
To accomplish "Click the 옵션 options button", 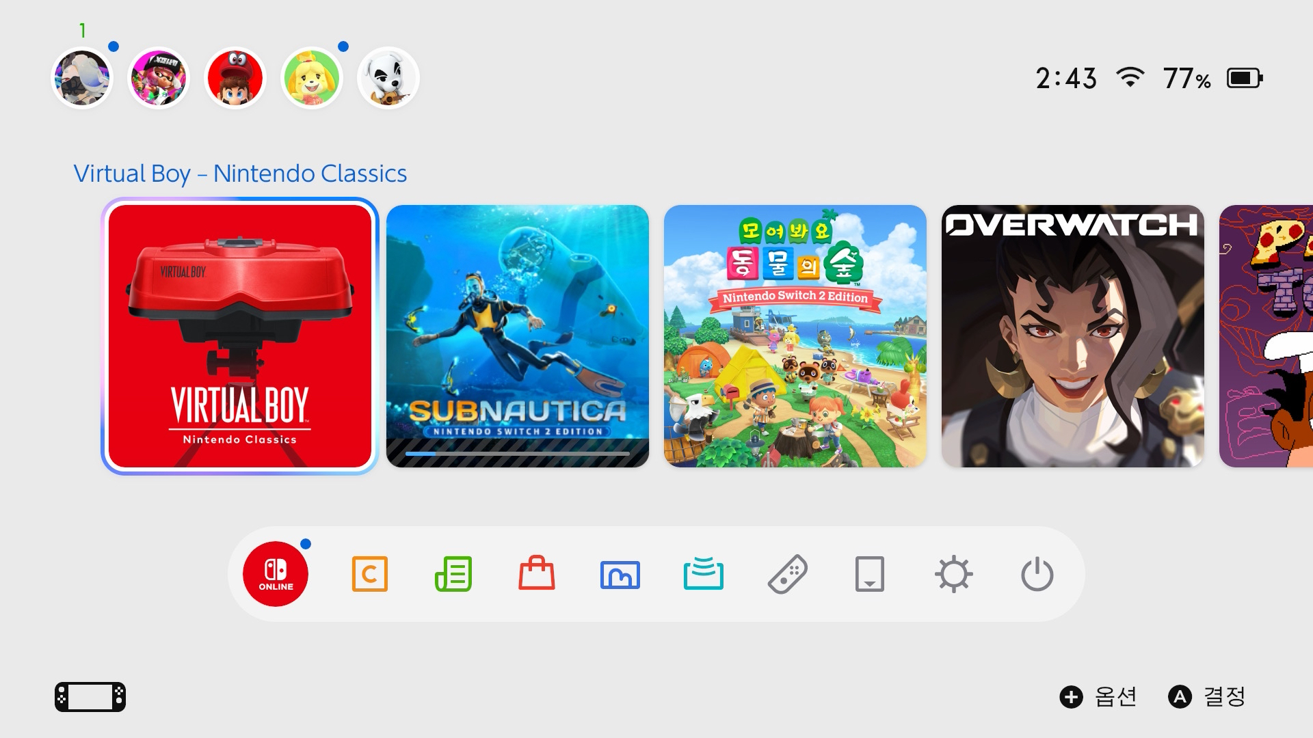I will pyautogui.click(x=1098, y=697).
